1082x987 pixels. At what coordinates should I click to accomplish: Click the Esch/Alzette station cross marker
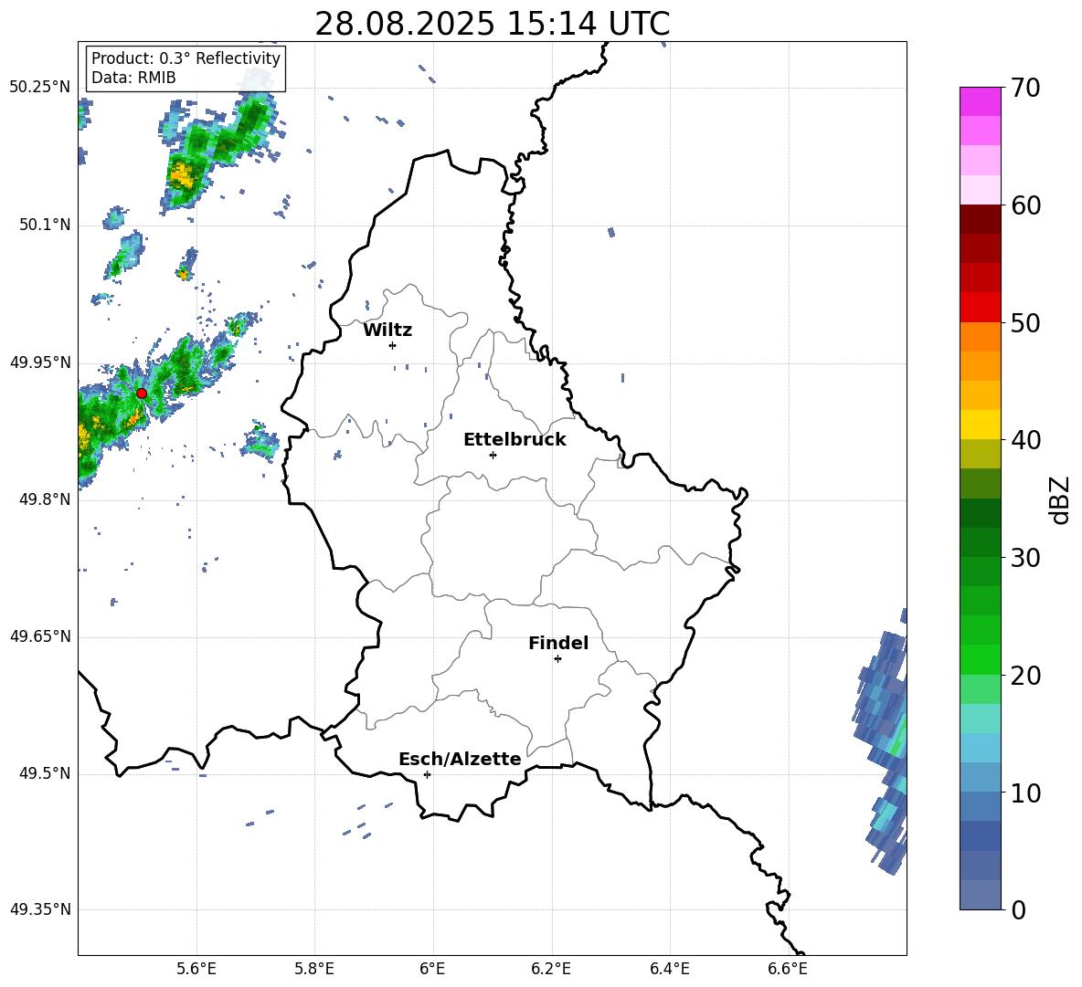tap(427, 774)
